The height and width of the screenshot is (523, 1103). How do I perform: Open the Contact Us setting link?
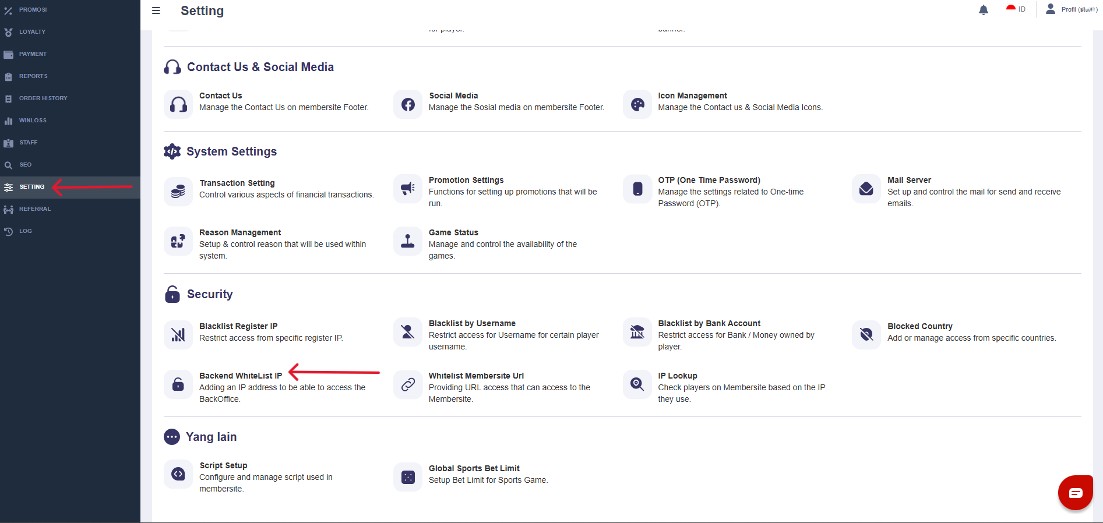tap(221, 96)
